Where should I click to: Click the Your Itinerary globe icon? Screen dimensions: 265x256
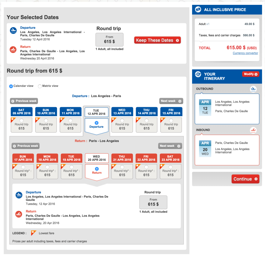click(198, 74)
